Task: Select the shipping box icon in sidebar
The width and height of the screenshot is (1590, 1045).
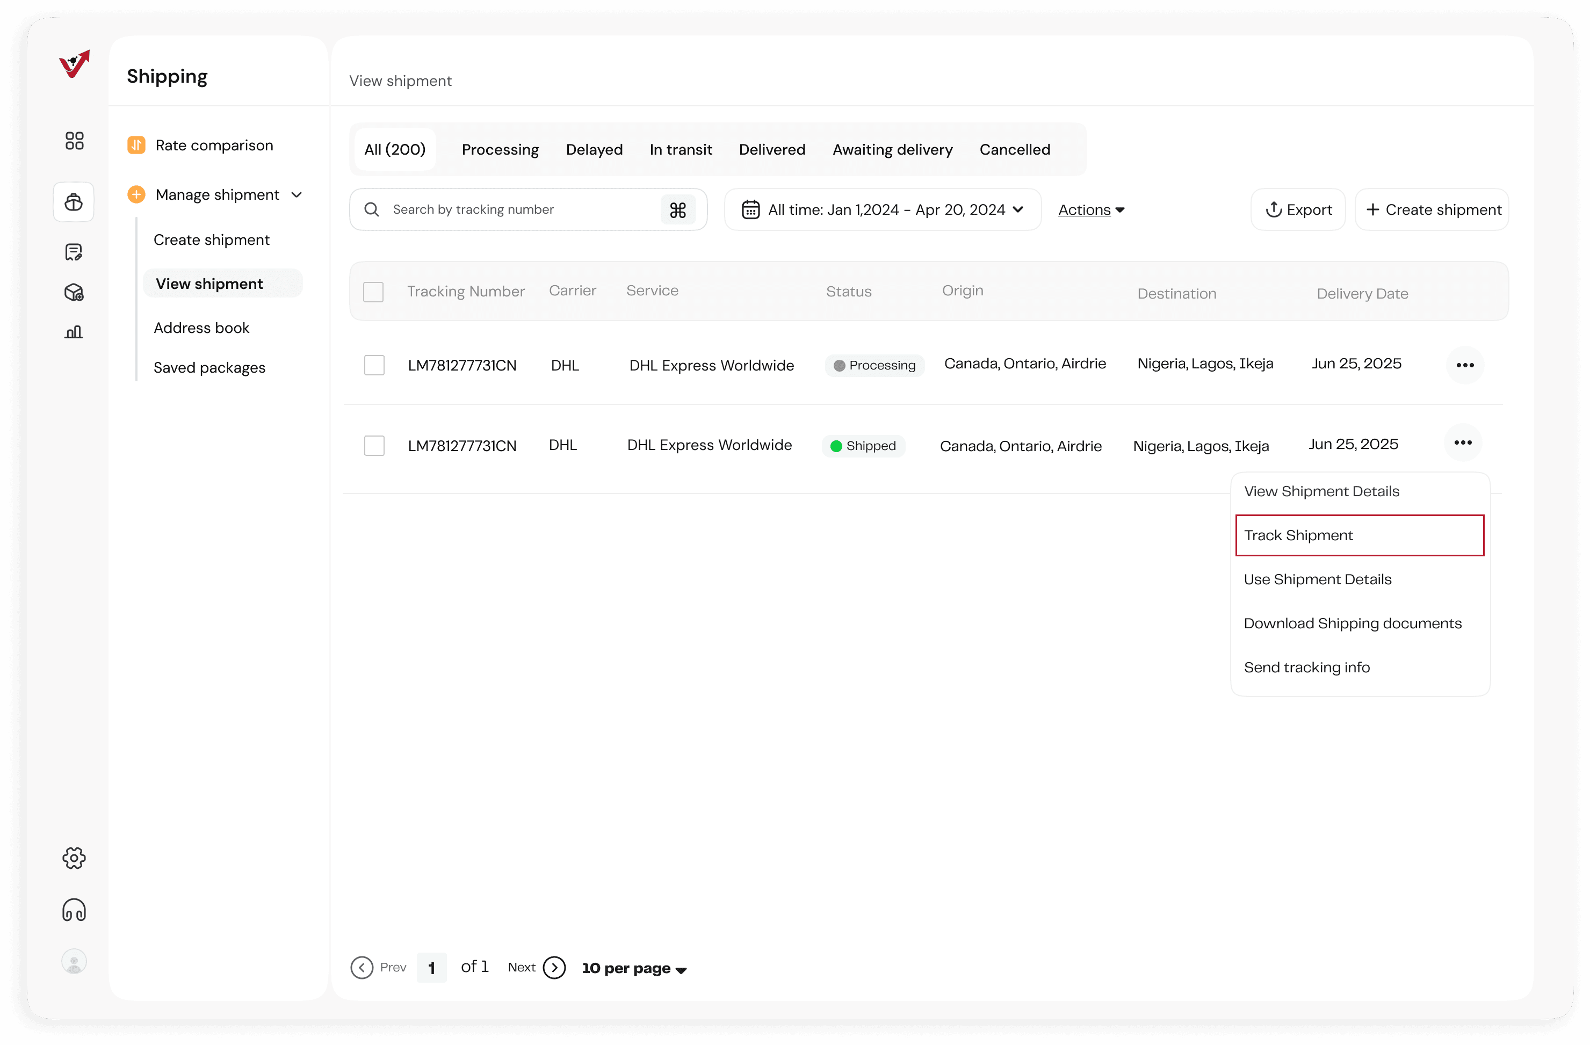Action: point(74,202)
